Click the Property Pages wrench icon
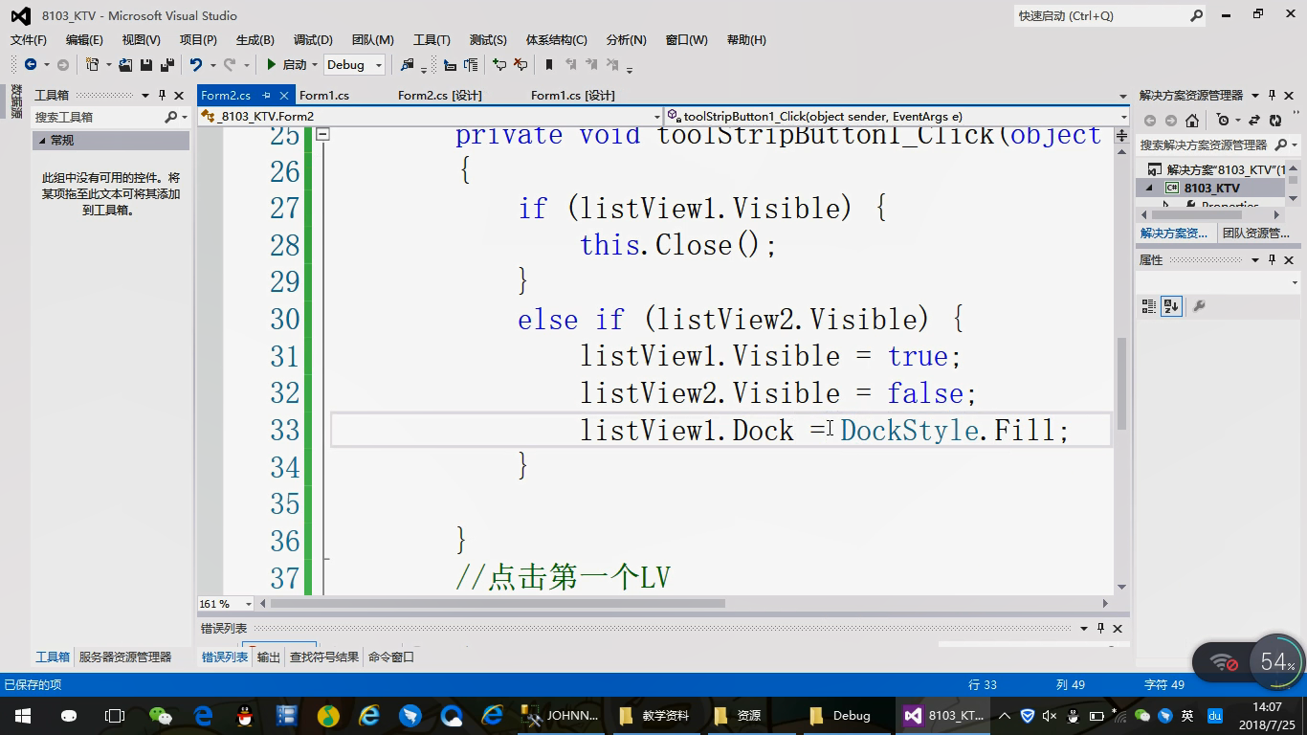Screen dimensions: 1307x735 [1199, 306]
